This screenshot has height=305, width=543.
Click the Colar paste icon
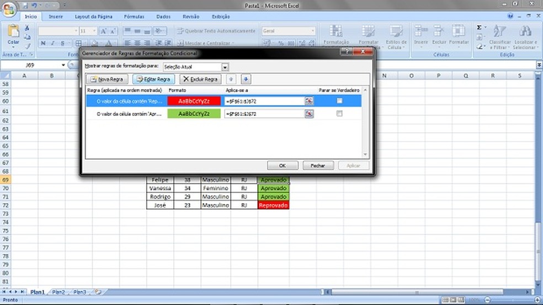(13, 31)
